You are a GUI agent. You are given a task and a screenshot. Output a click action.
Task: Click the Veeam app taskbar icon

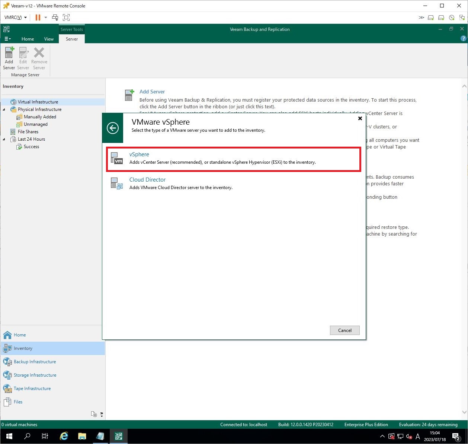(119, 436)
